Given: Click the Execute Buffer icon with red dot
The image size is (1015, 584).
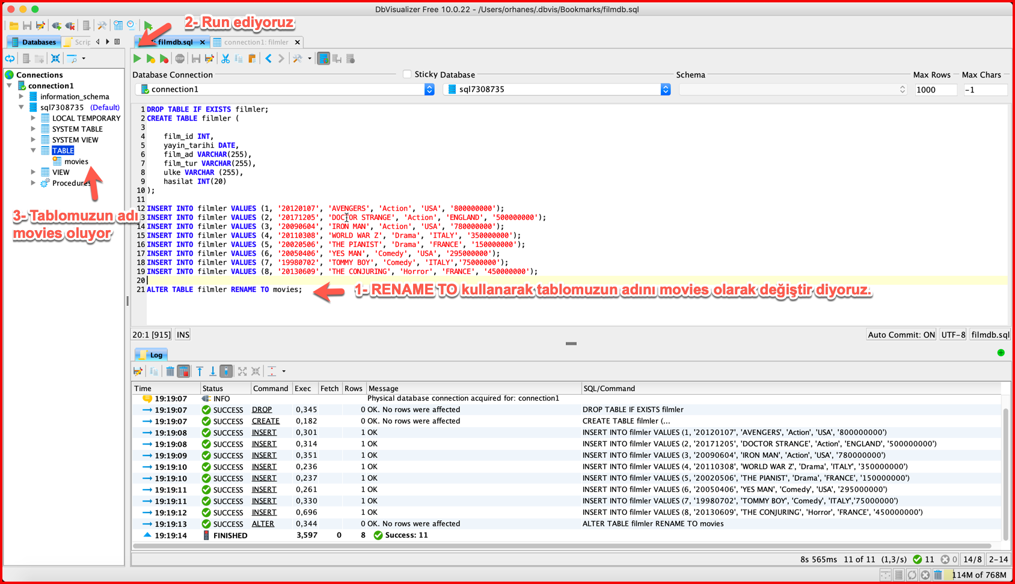Looking at the screenshot, I should (x=164, y=59).
